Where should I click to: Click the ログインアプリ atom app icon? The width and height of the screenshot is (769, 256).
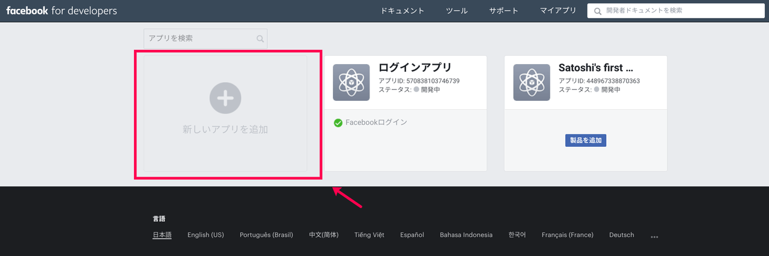click(x=351, y=82)
